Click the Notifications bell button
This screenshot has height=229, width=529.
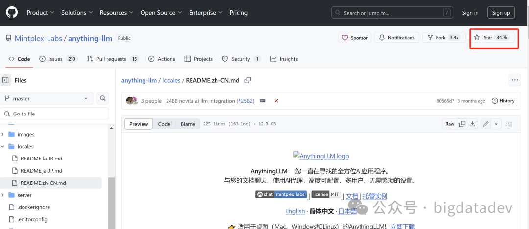pos(397,38)
